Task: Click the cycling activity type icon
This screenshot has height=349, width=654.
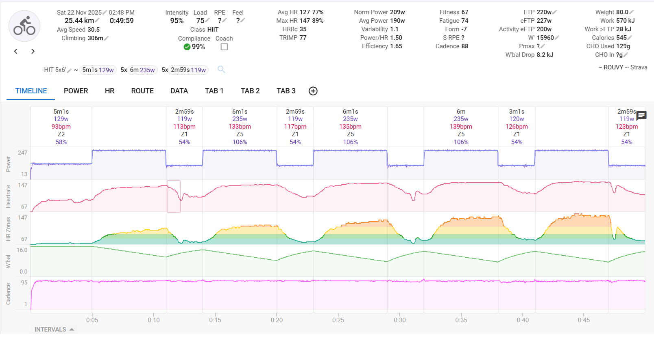Action: (x=24, y=26)
